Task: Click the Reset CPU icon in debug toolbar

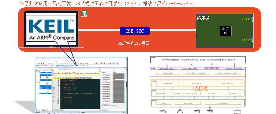Action: point(37,66)
